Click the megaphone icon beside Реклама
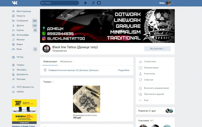This screenshot has height=127, width=202. [13, 79]
